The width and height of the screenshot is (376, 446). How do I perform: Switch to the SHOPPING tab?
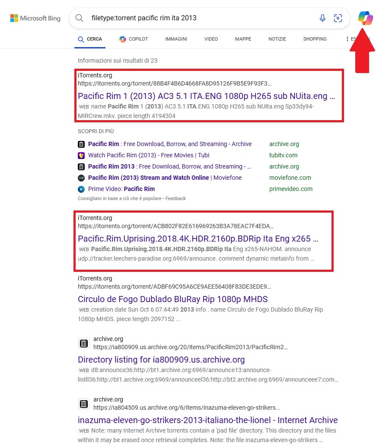315,39
